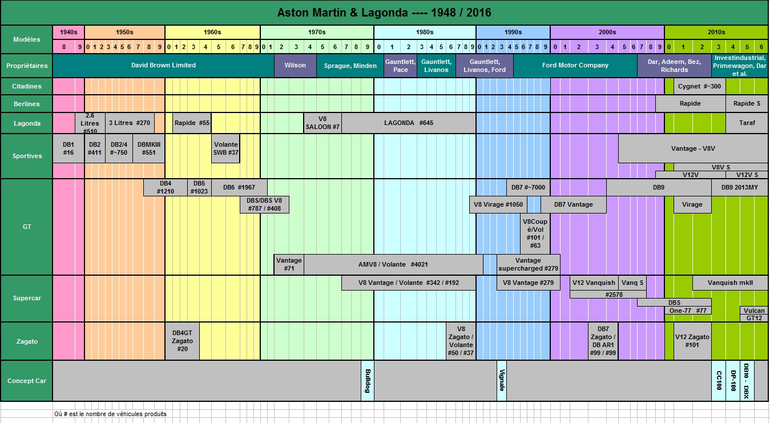Image resolution: width=770 pixels, height=423 pixels.
Task: Select the 'DBMKIII #551' cell
Action: 148,149
